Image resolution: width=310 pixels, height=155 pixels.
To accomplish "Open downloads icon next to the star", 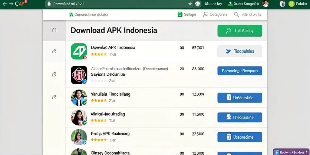I will click(x=197, y=4).
